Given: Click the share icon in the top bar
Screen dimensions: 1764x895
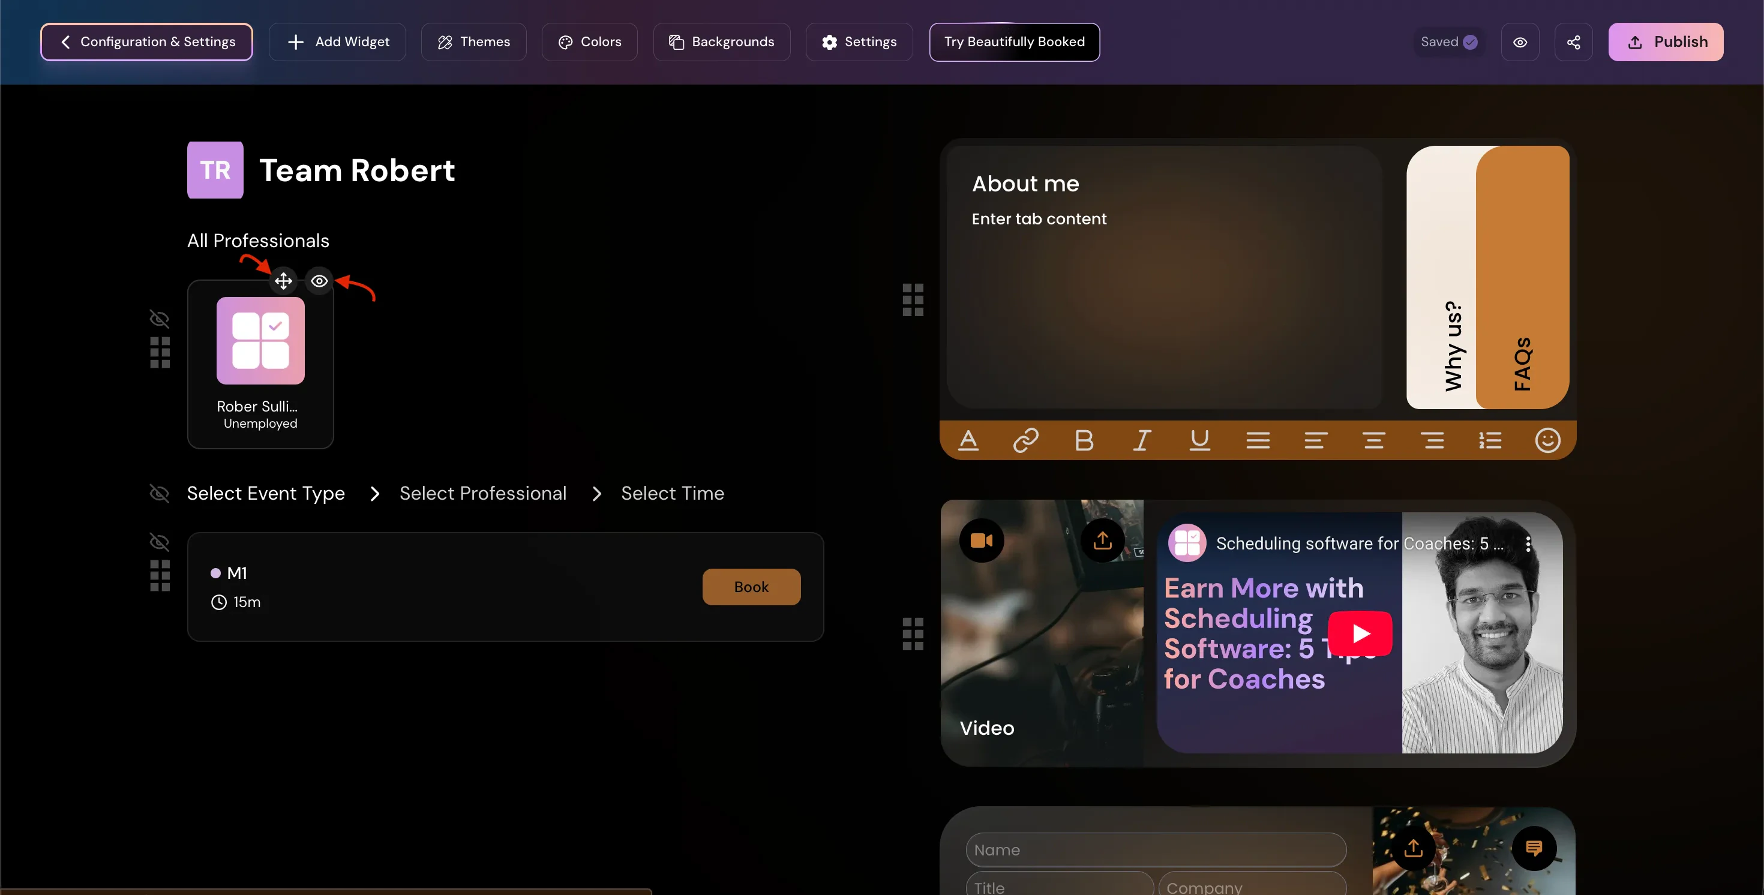Looking at the screenshot, I should 1573,43.
